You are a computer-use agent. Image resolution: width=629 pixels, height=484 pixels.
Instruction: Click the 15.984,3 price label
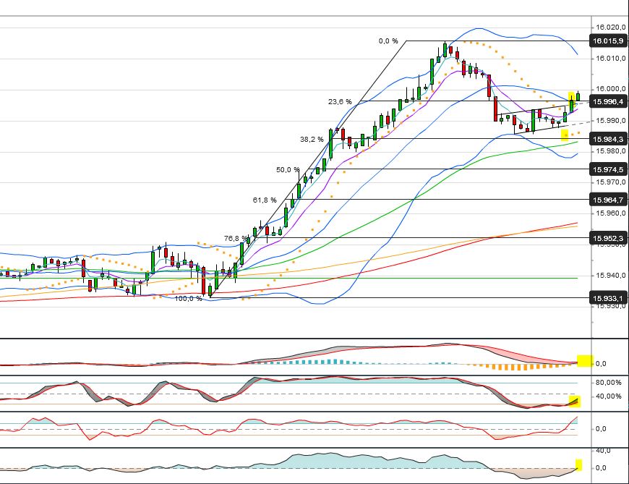[x=608, y=139]
